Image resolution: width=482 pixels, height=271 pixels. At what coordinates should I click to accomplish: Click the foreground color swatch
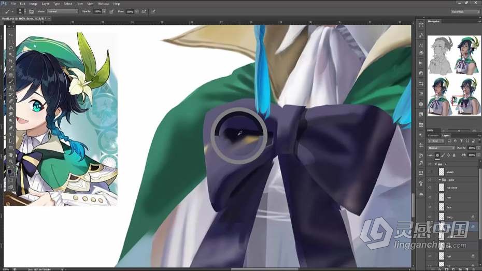pos(9,172)
